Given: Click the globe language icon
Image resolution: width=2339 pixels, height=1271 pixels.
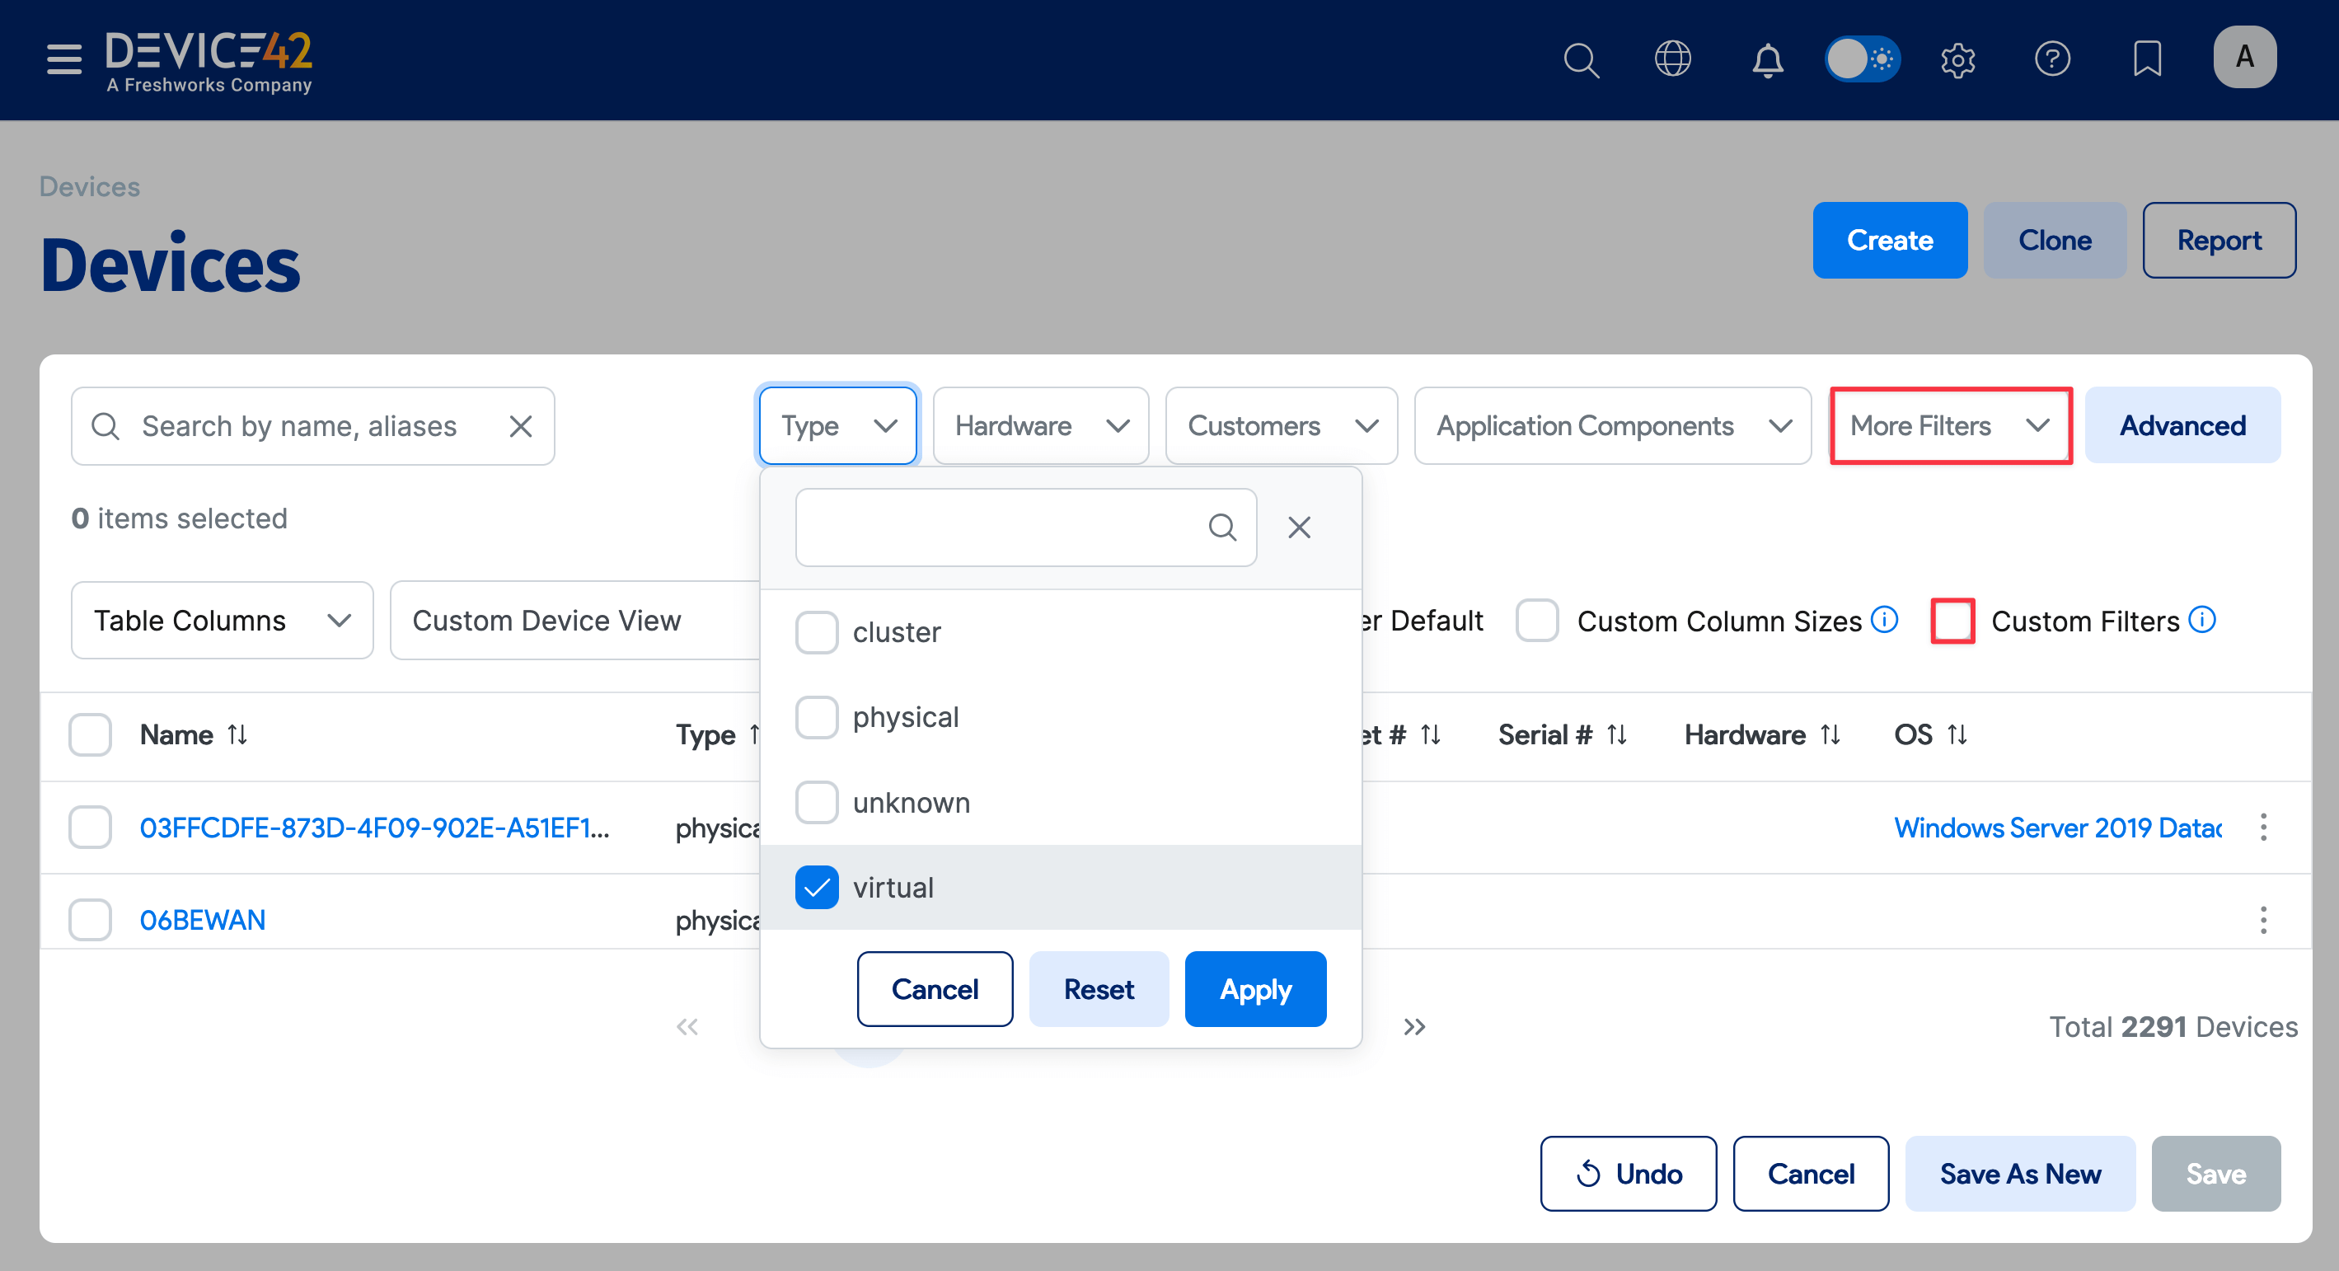Looking at the screenshot, I should pyautogui.click(x=1671, y=60).
